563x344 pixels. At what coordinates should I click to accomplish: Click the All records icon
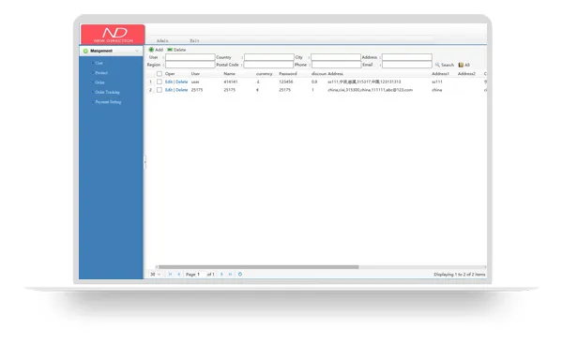(x=461, y=65)
